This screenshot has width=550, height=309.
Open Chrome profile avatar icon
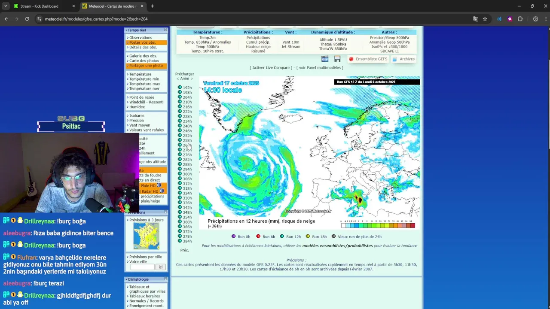point(535,19)
